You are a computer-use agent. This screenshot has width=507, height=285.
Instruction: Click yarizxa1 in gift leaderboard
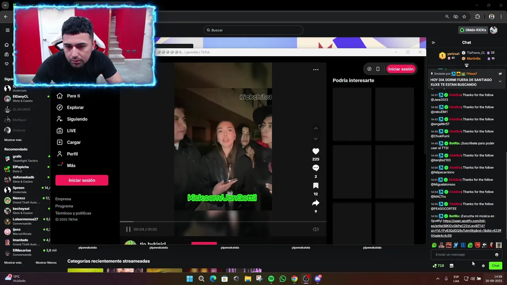pyautogui.click(x=453, y=54)
